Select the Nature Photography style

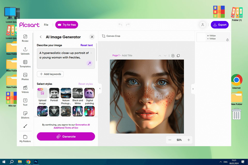pos(66,96)
